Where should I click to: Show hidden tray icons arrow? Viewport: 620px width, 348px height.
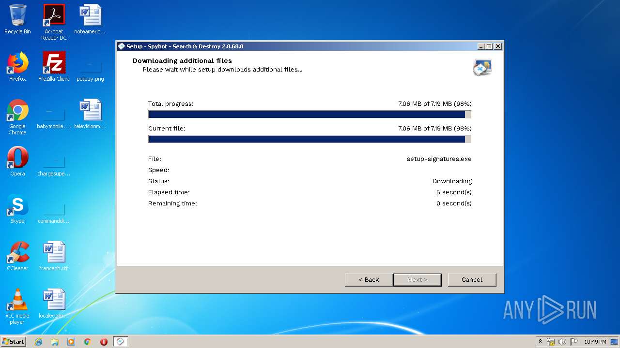coord(540,342)
